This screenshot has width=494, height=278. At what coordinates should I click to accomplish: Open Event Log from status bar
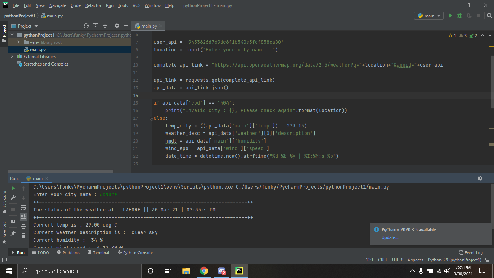coord(470,253)
